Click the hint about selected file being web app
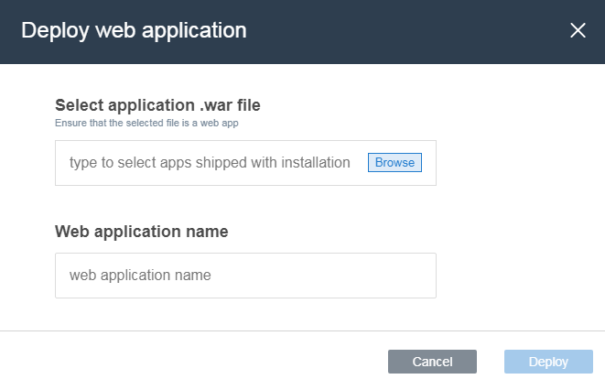The image size is (605, 390). tap(146, 123)
